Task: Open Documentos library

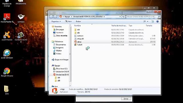Action: coord(59,45)
